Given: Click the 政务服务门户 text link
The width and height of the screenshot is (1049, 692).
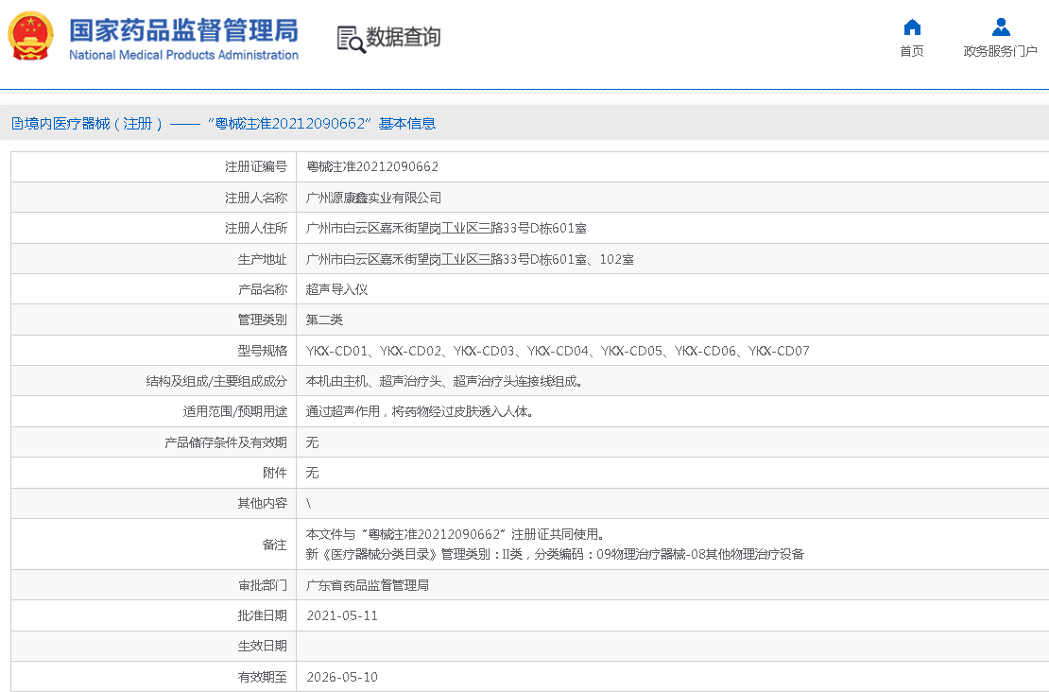Looking at the screenshot, I should [1000, 51].
